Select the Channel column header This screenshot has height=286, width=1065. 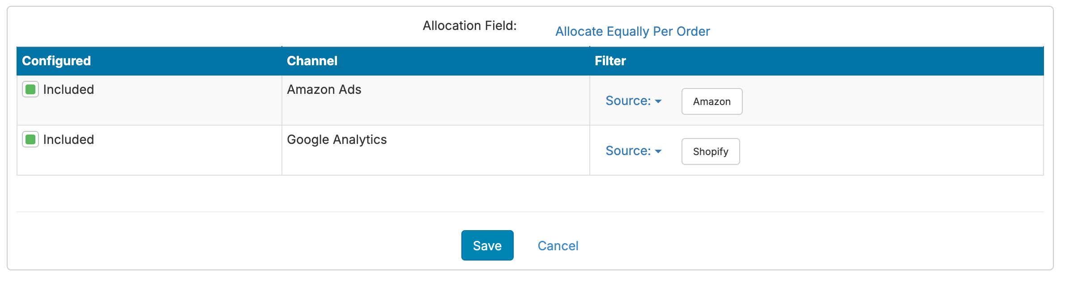click(312, 61)
